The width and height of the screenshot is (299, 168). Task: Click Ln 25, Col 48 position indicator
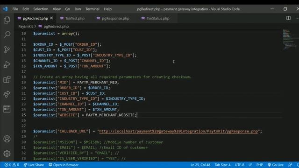(200, 165)
